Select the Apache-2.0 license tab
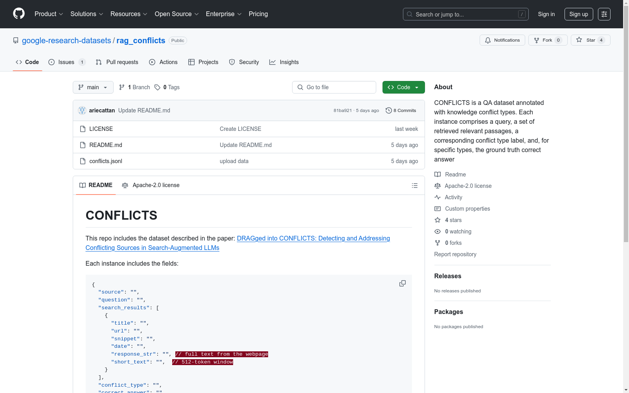The width and height of the screenshot is (629, 393). 151,185
